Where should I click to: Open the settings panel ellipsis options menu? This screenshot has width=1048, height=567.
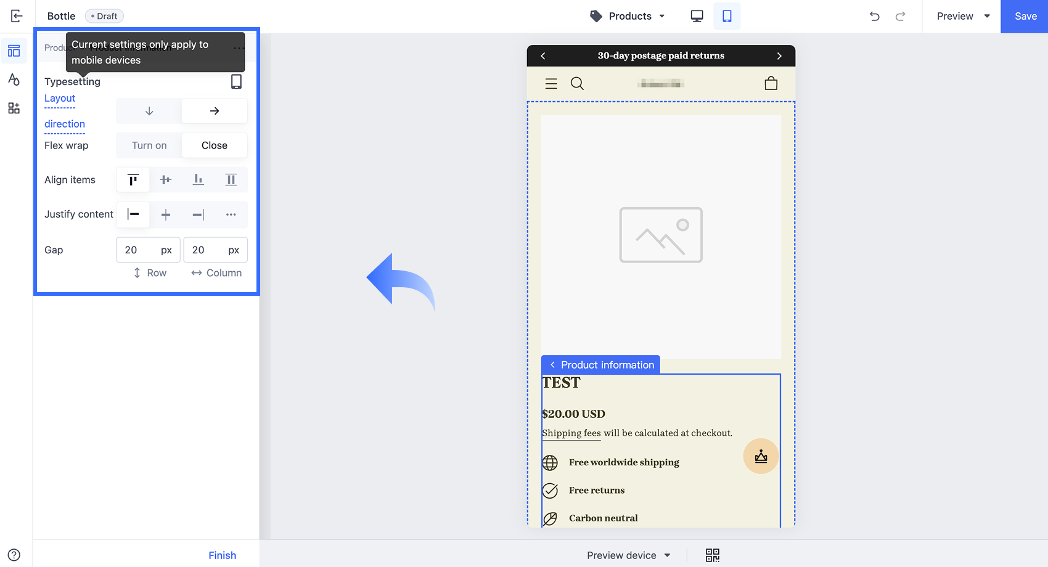click(x=239, y=48)
